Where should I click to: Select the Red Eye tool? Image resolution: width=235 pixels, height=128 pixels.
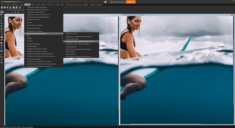click(1, 29)
